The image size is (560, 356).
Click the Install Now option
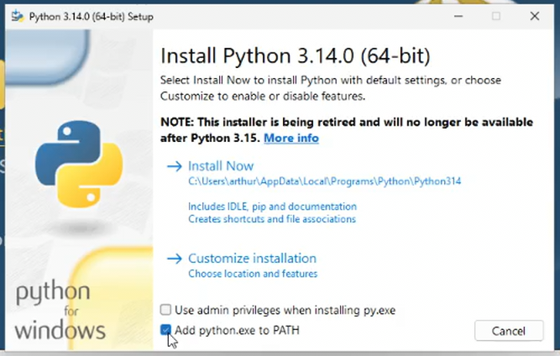click(x=221, y=165)
